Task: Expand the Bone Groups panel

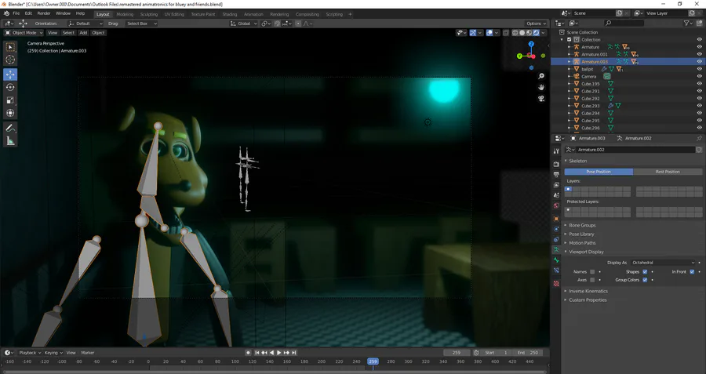Action: (x=582, y=225)
